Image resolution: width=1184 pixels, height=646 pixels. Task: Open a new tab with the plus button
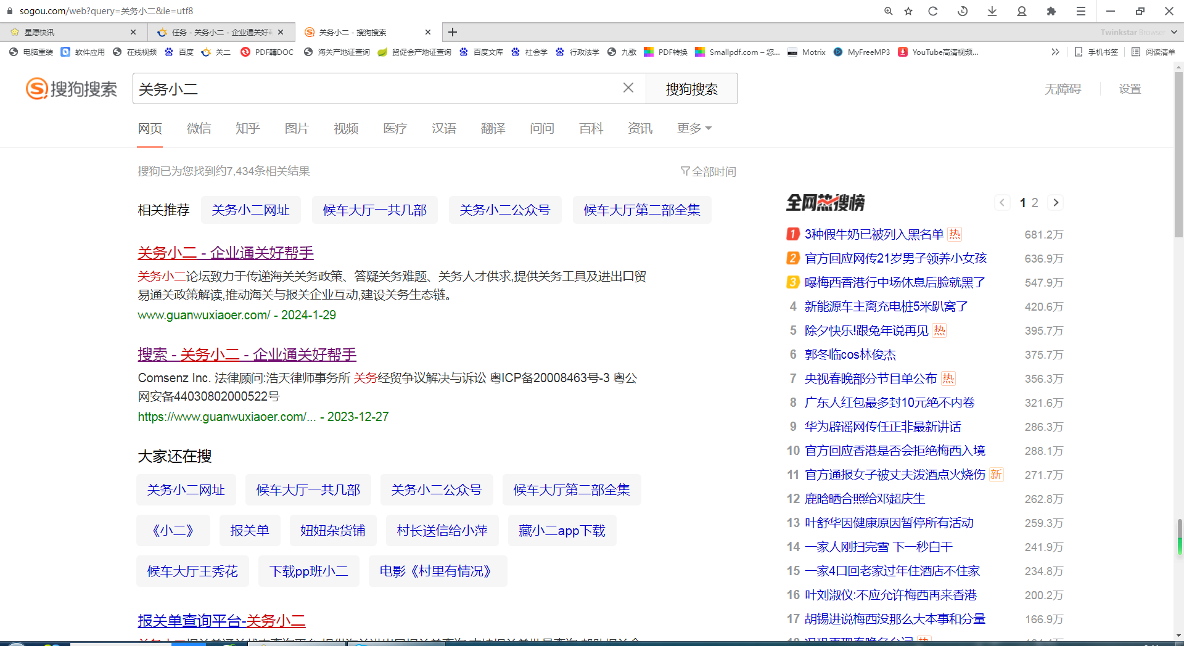click(453, 32)
